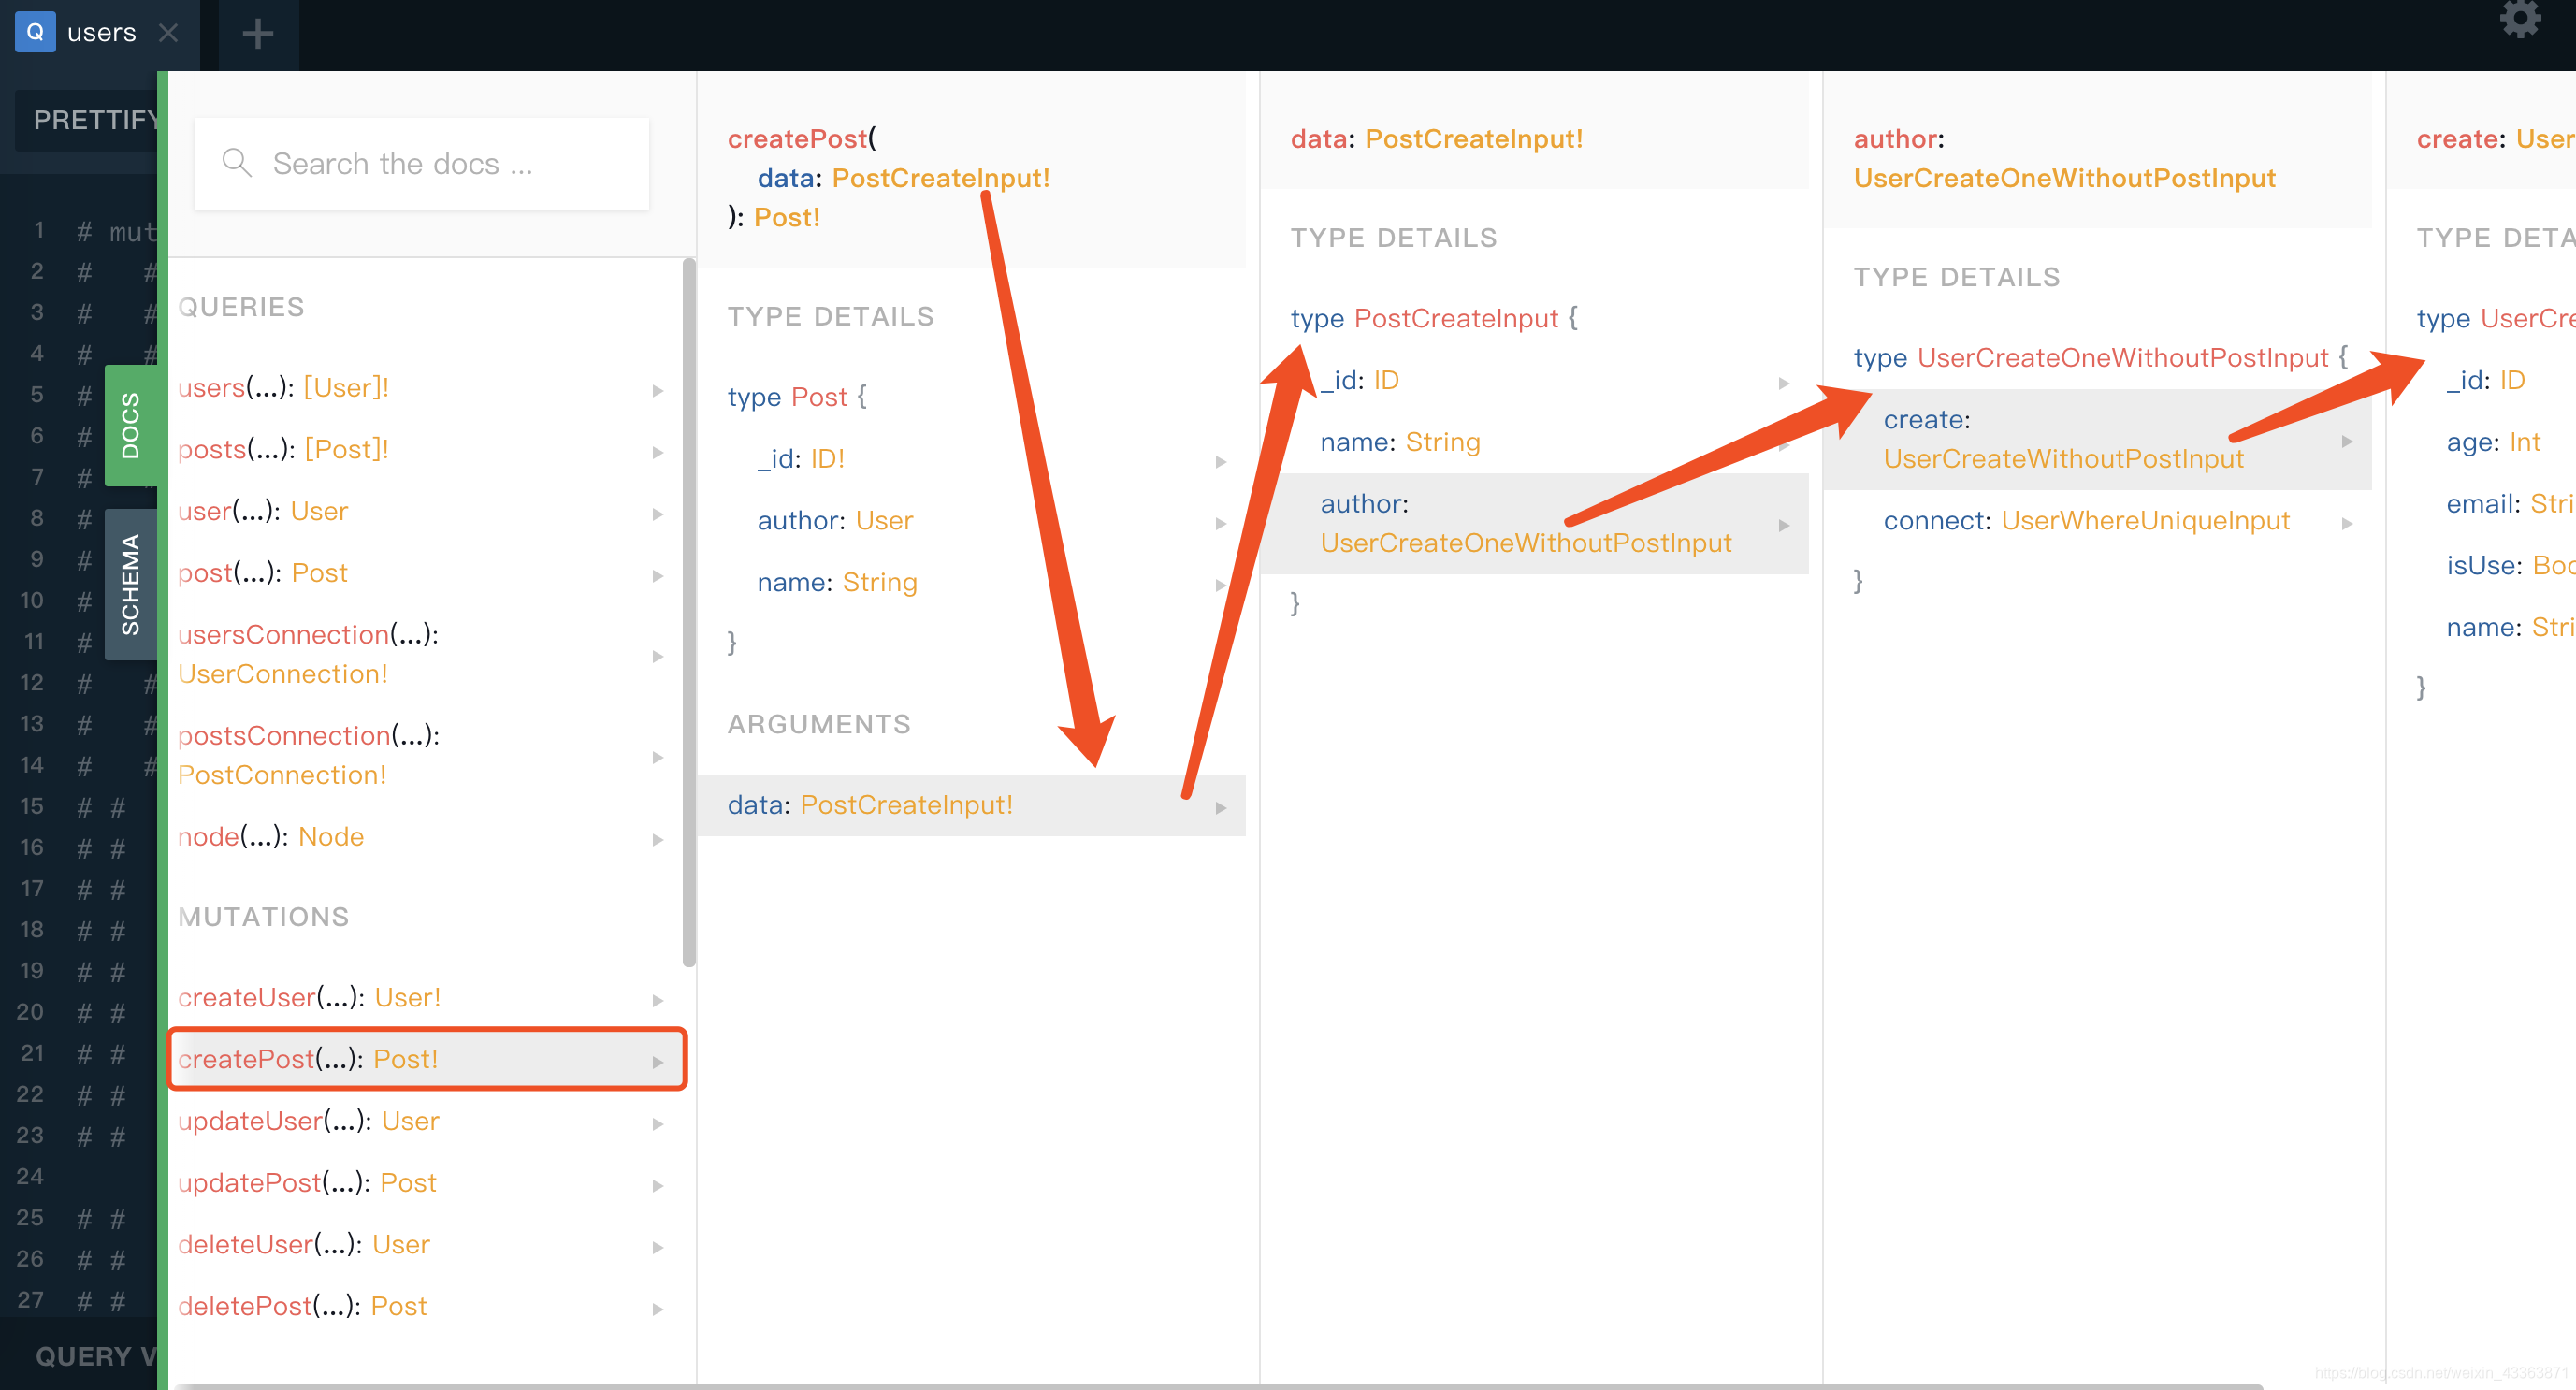Expand arrow next to users query
Image resolution: width=2576 pixels, height=1390 pixels.
(x=658, y=390)
